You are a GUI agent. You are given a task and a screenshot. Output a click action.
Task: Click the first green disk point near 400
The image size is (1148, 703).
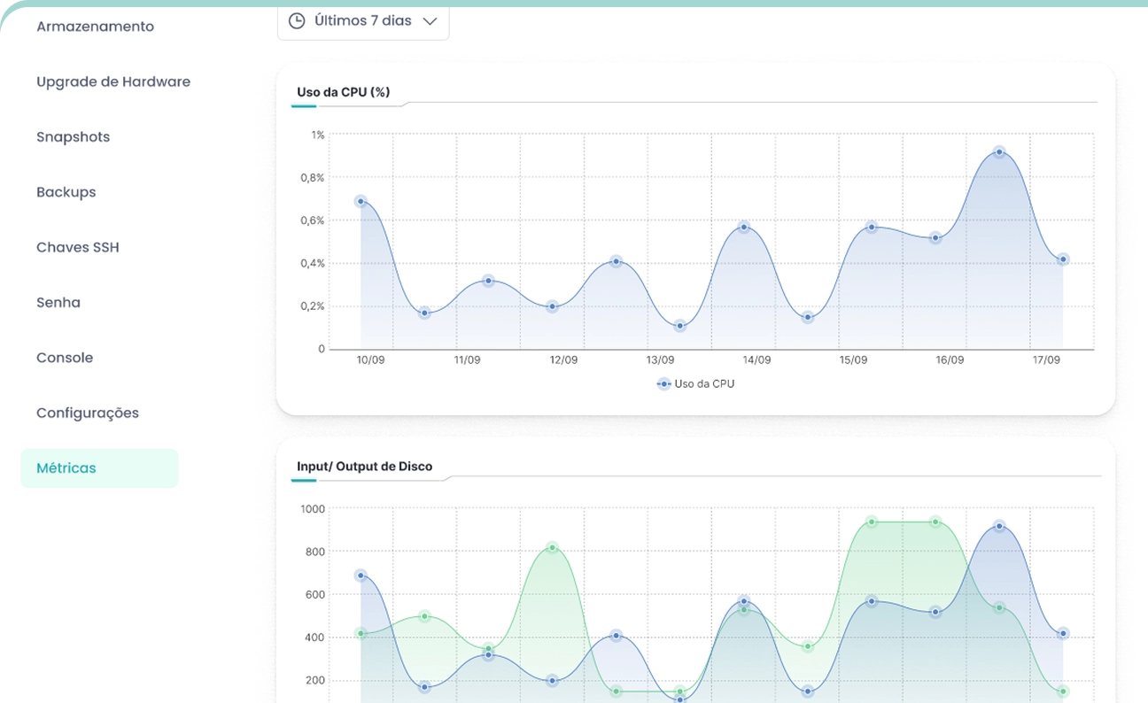pyautogui.click(x=361, y=633)
